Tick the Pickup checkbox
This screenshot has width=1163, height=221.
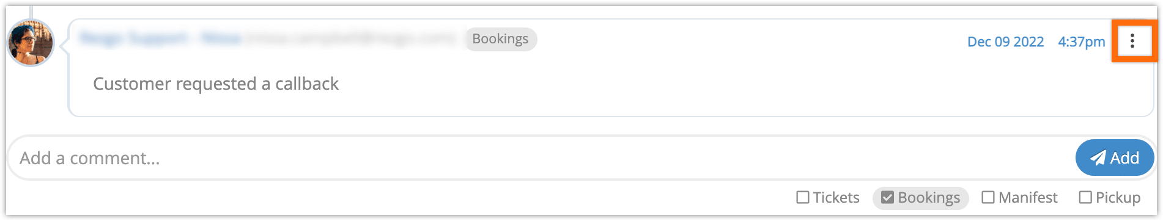click(1085, 197)
